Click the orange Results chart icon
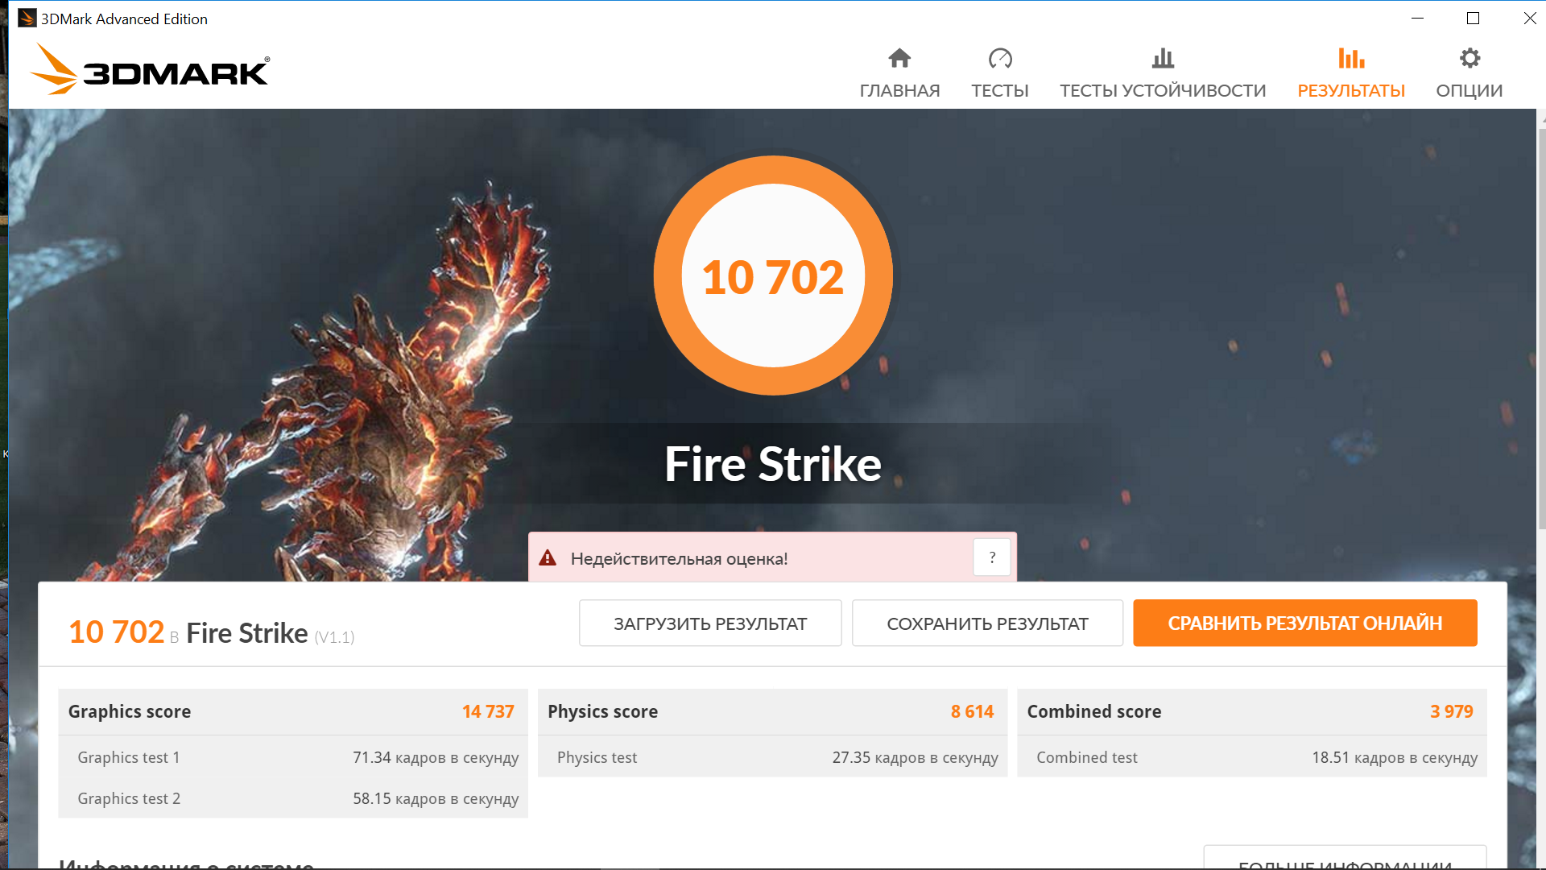 (1351, 58)
